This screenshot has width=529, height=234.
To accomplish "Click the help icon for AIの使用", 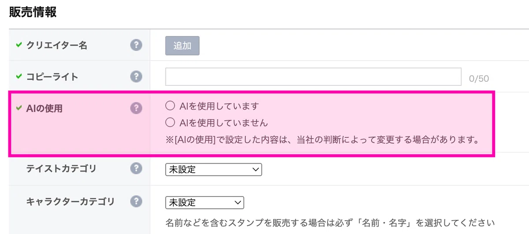I will coord(136,108).
